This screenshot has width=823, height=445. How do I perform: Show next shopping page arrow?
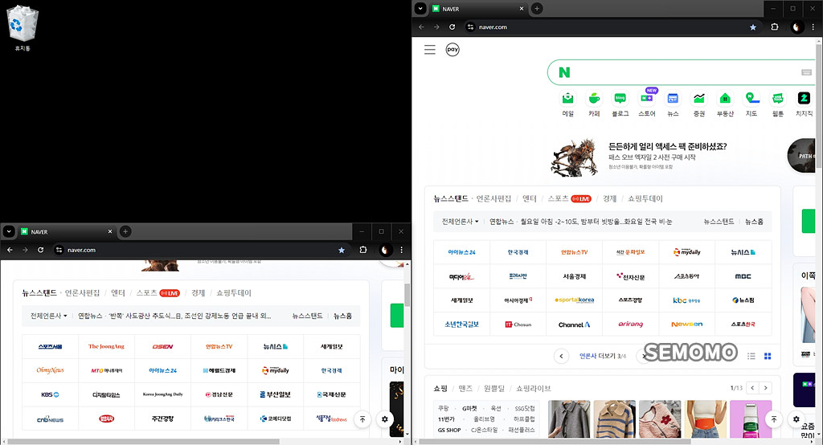coord(766,388)
